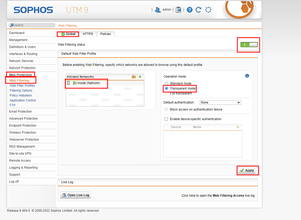Viewport: 301px width, 220px height.
Task: Open Site-to-site VPN menu
Action: point(31,154)
